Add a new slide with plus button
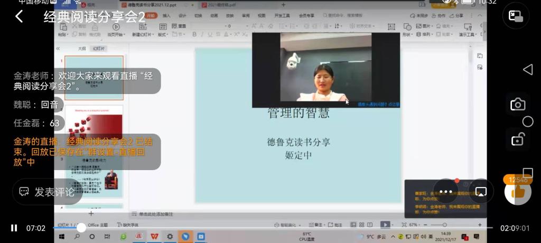 coord(91,213)
